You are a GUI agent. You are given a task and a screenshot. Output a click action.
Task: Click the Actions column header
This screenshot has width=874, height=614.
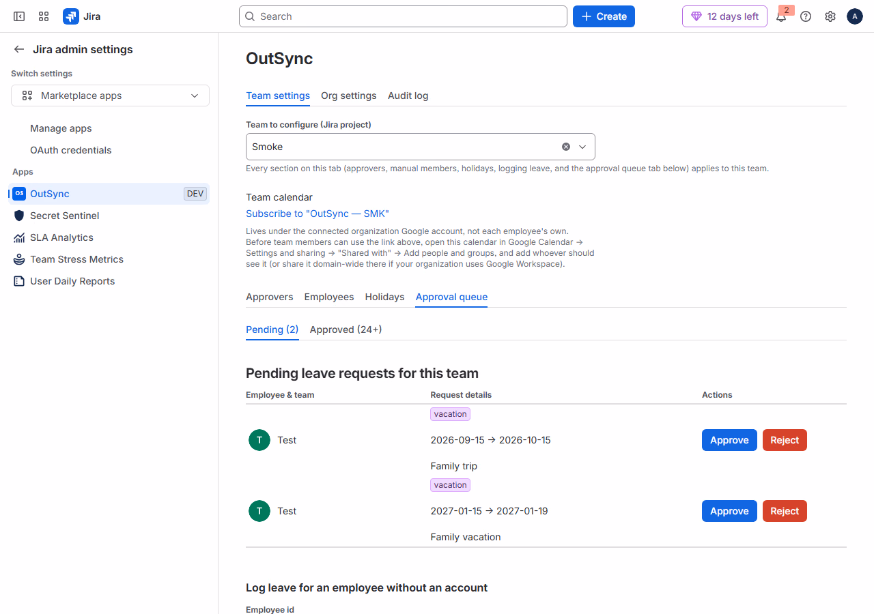click(x=717, y=395)
